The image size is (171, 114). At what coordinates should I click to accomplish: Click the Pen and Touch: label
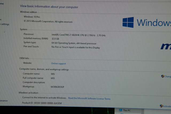click(31, 46)
